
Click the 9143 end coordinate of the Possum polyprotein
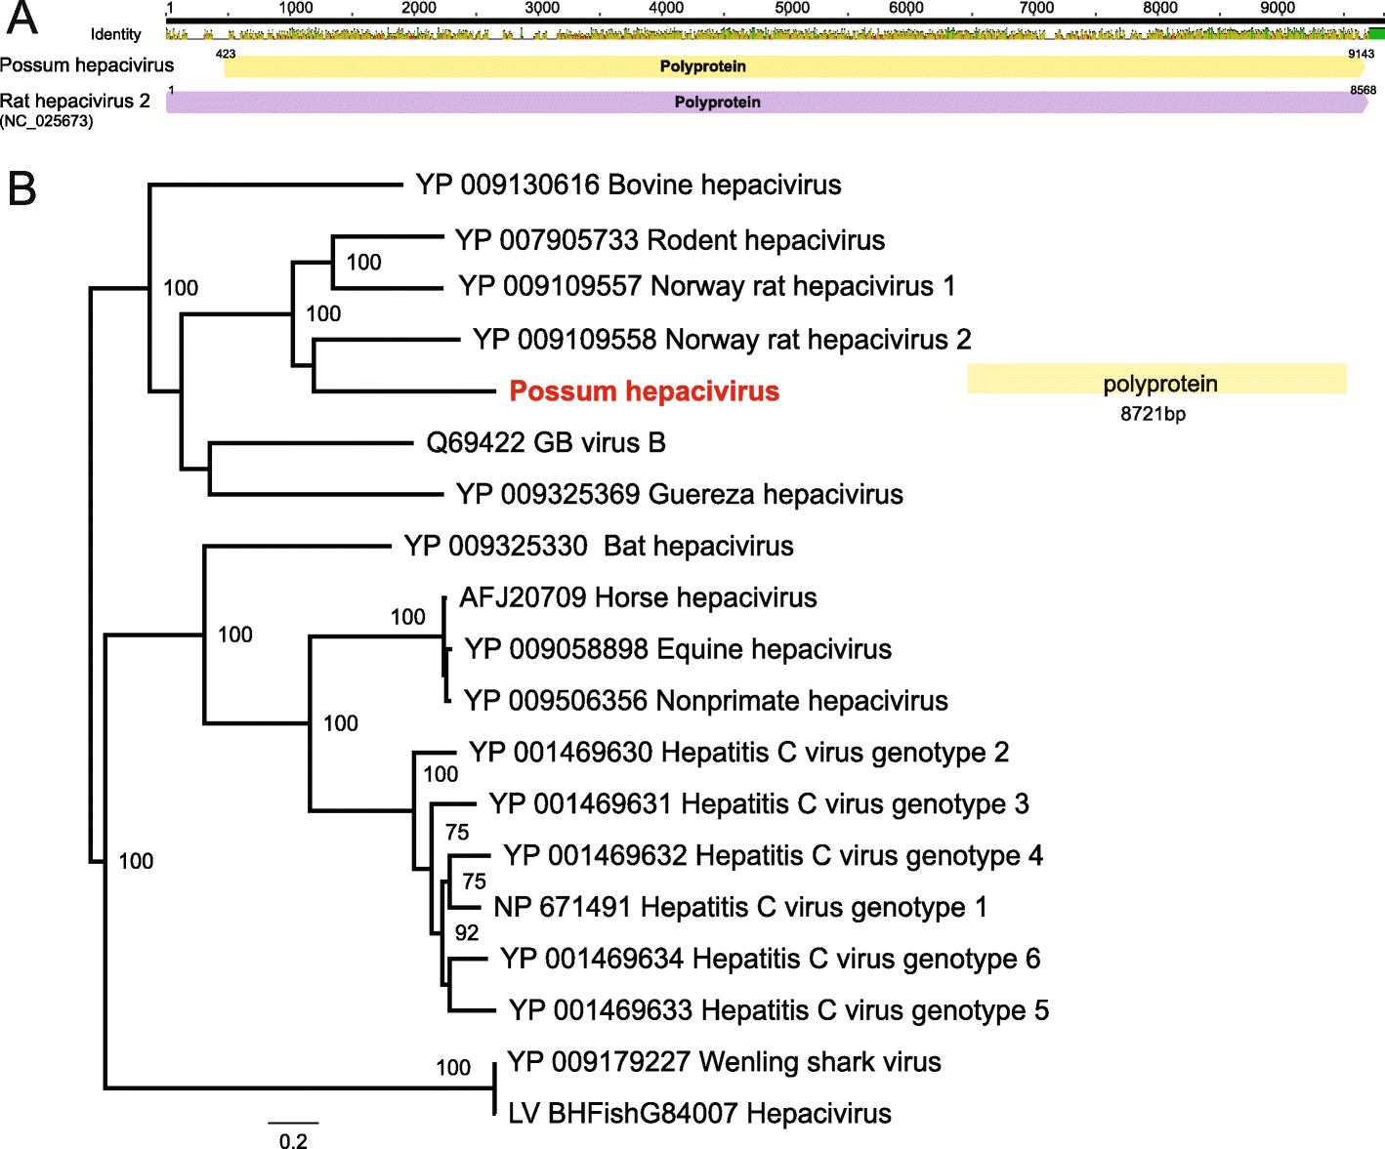[x=1361, y=54]
